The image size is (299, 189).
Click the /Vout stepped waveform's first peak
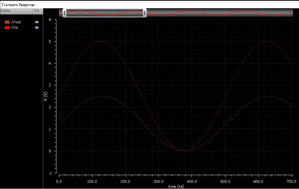pyautogui.click(x=102, y=96)
